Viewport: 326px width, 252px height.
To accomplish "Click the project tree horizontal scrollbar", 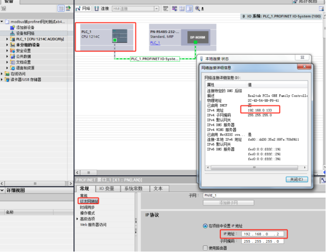I will coord(35,184).
